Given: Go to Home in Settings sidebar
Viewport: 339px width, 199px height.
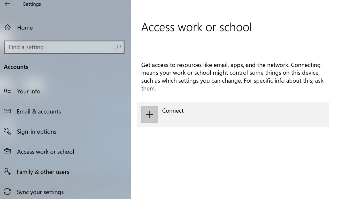Looking at the screenshot, I should (x=25, y=28).
